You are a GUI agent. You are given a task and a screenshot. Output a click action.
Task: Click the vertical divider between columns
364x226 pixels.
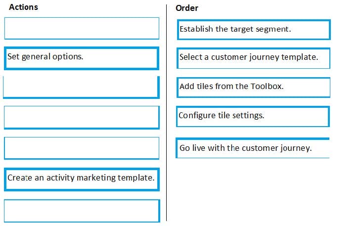click(x=167, y=113)
